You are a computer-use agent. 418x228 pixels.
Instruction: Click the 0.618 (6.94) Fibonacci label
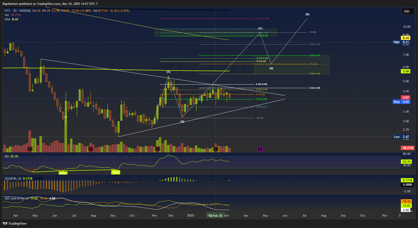tap(314, 56)
